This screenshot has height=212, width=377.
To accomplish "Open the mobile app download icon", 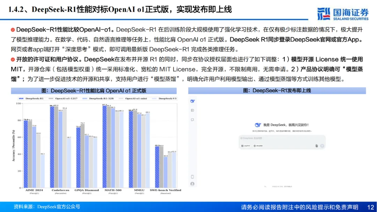I will click(x=192, y=177).
